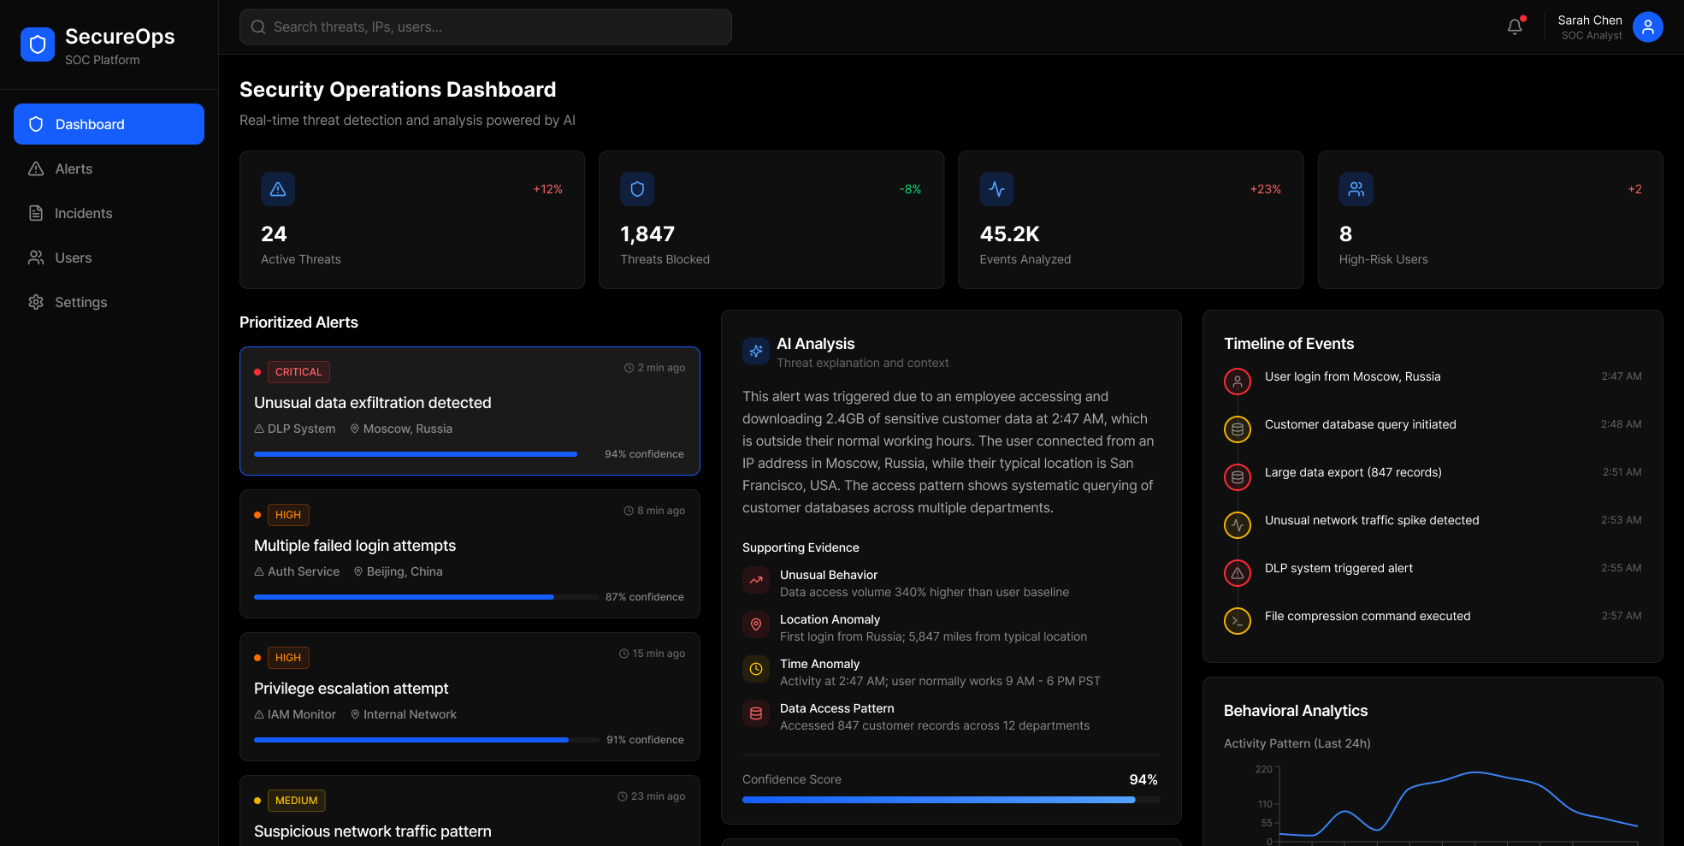The image size is (1684, 846).
Task: Select the Privilege escalation attempt alert
Action: pos(470,696)
